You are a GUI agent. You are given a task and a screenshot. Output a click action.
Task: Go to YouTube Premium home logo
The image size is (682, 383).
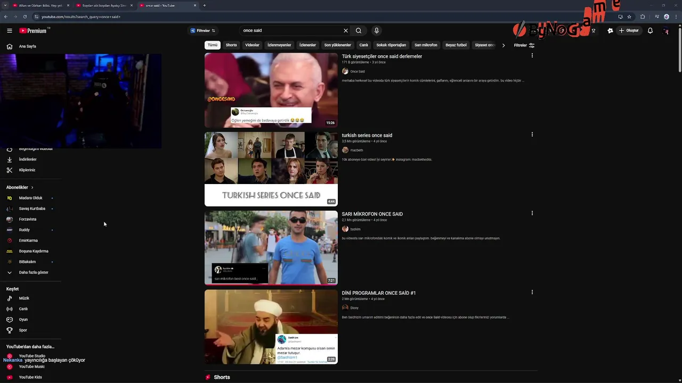pyautogui.click(x=34, y=31)
